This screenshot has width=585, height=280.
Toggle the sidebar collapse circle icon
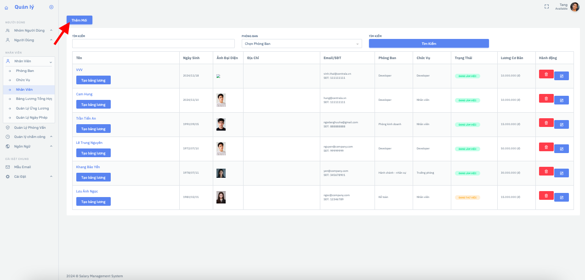click(51, 7)
